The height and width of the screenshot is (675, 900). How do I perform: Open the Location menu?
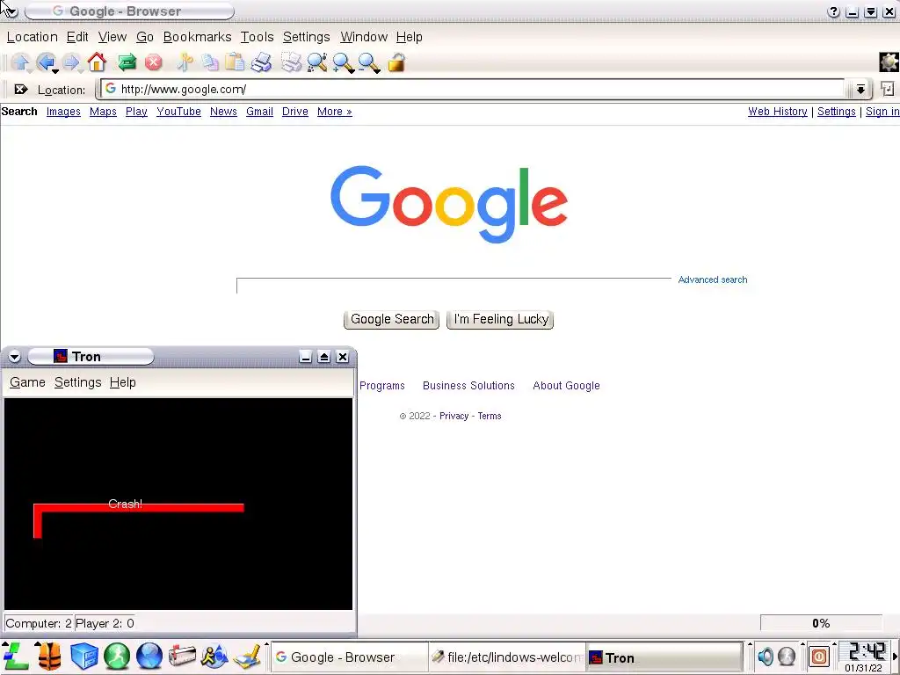pos(33,37)
